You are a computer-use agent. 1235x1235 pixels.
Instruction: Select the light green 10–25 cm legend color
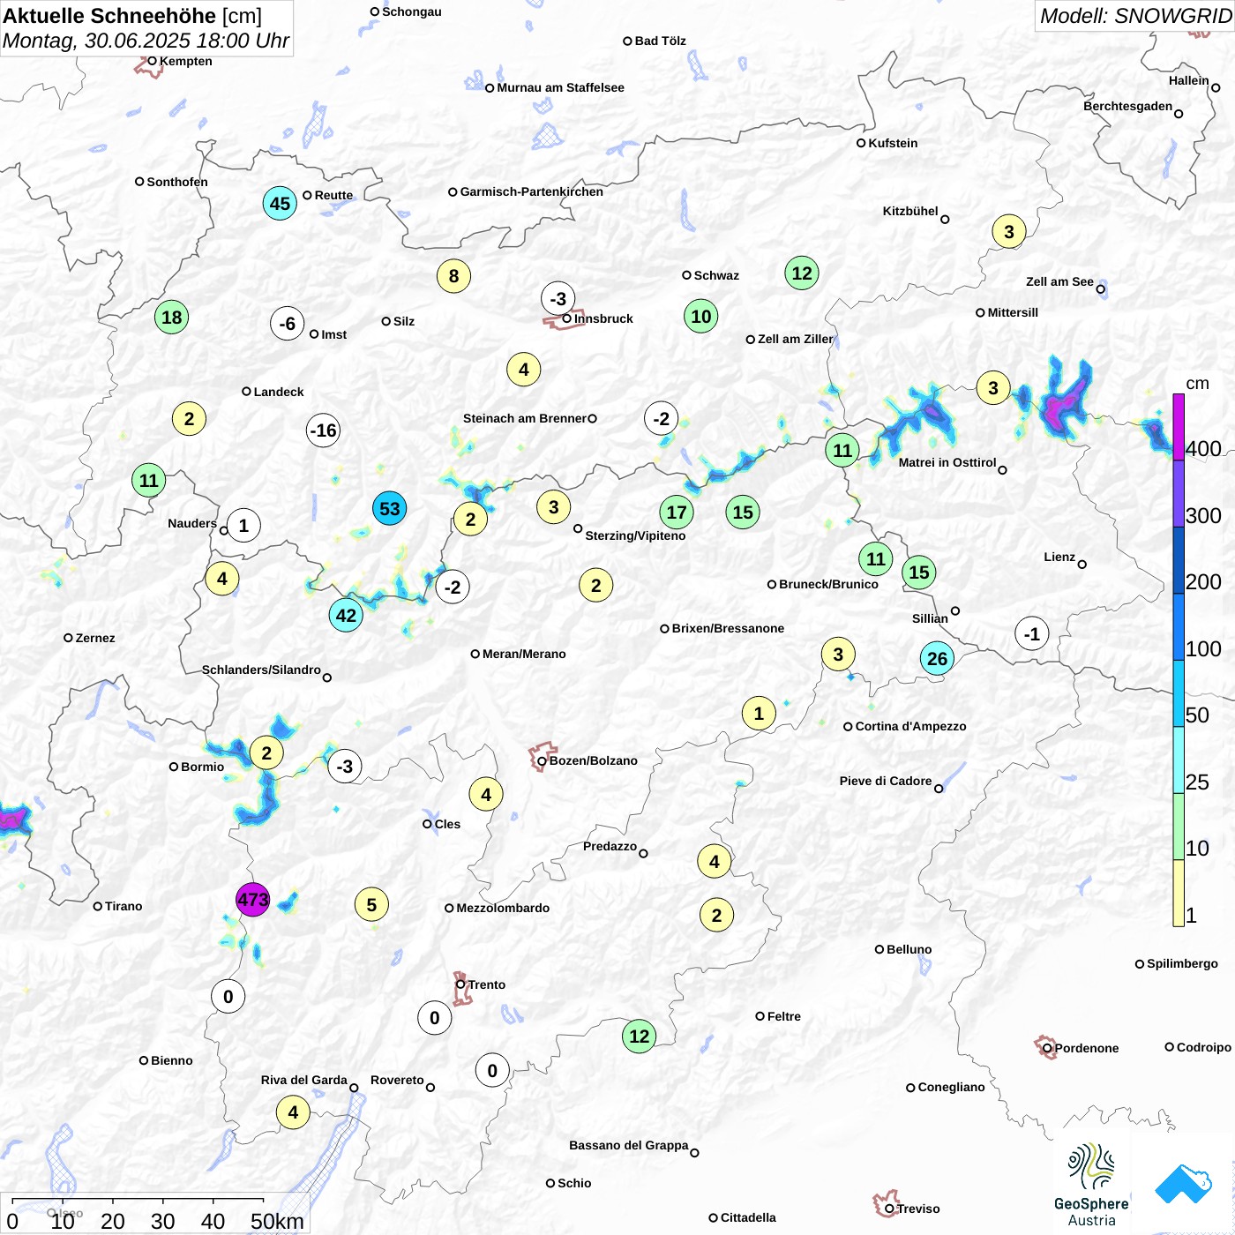1179,827
